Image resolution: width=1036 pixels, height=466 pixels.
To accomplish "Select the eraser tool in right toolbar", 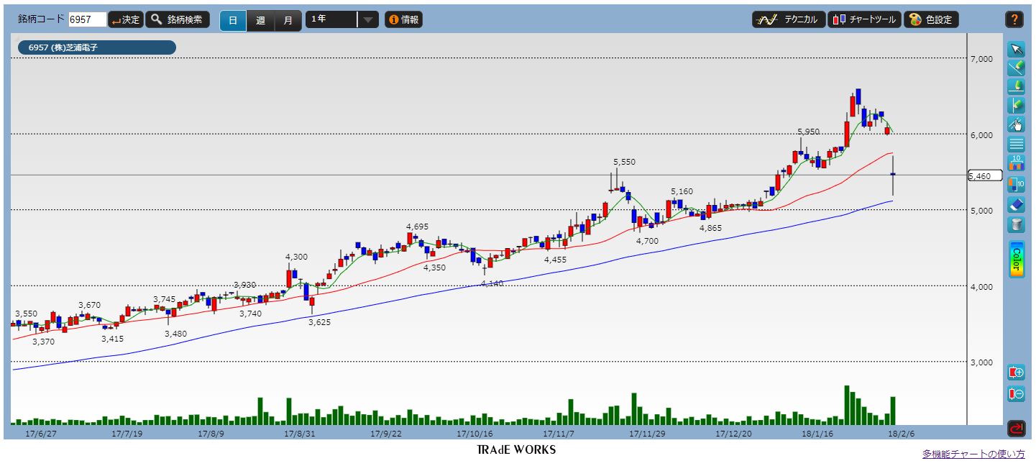I will [1016, 205].
